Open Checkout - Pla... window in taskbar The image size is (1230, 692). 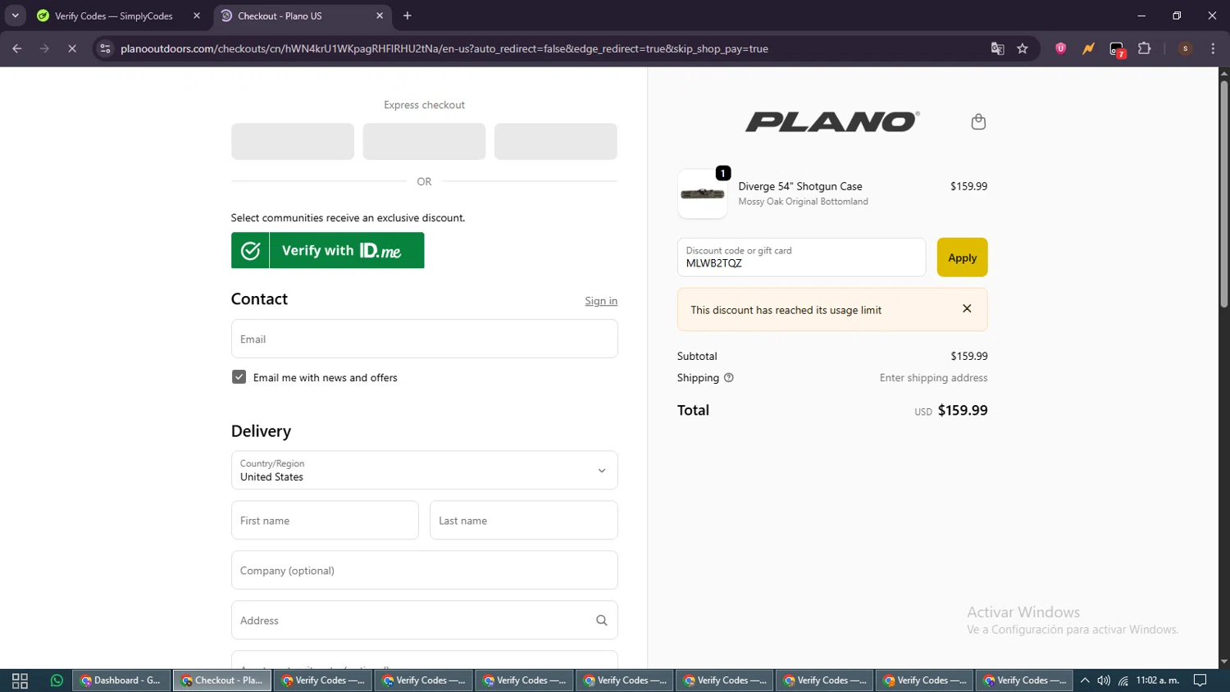pos(222,681)
